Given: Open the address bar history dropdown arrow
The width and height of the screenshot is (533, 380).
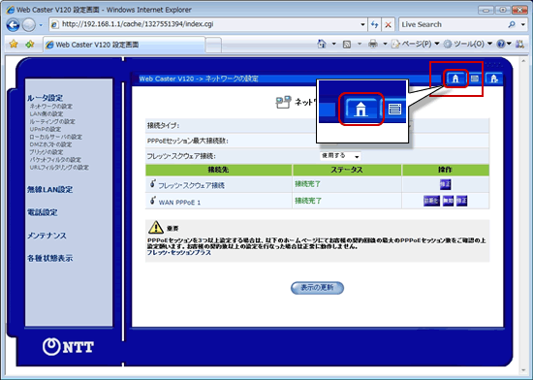Looking at the screenshot, I should coord(362,24).
